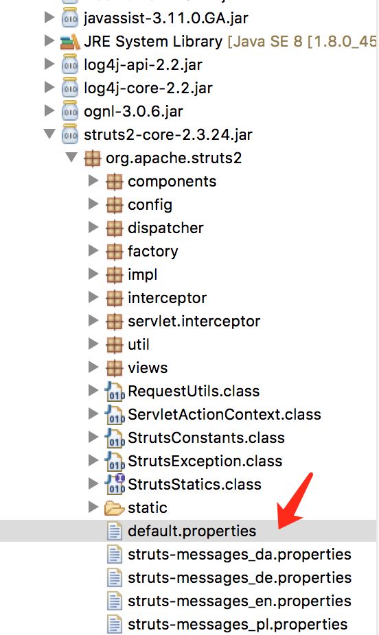
Task: Expand the log4j-core-2.2.jar node
Action: tap(49, 88)
